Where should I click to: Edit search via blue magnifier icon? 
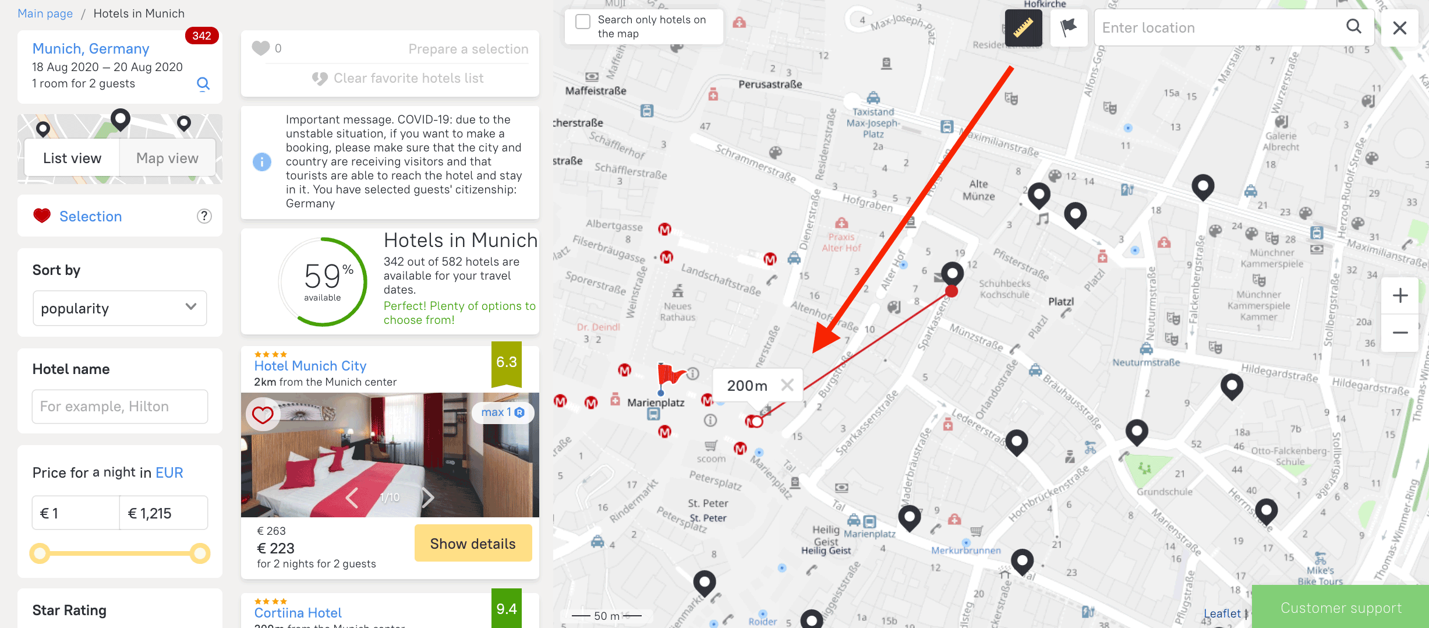(x=203, y=84)
